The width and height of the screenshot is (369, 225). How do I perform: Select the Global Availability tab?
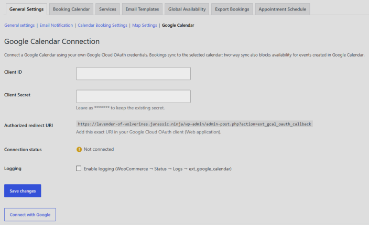click(x=187, y=9)
